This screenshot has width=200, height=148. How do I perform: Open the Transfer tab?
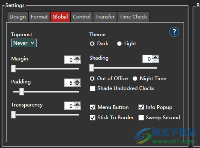[x=105, y=17]
